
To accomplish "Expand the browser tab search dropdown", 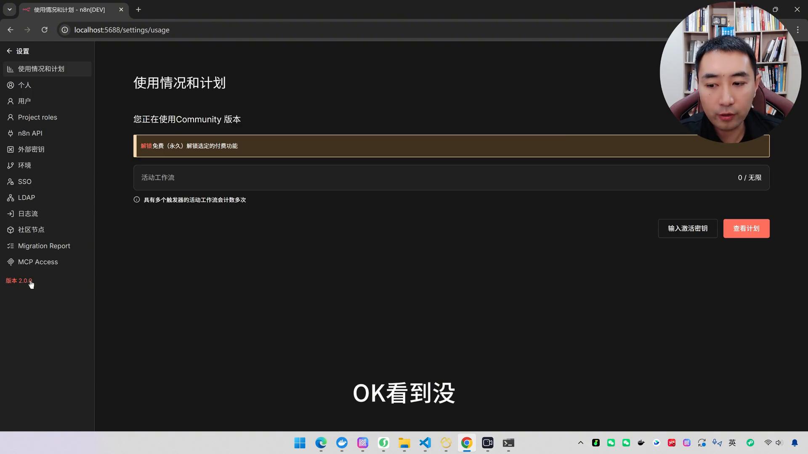I will [9, 9].
